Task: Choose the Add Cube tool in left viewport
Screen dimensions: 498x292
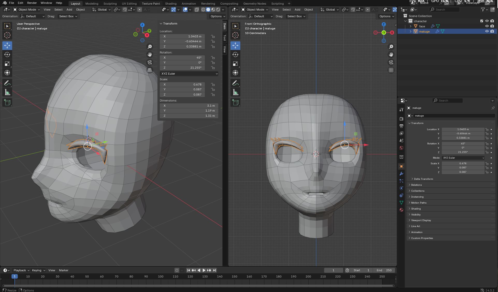Action: click(7, 102)
